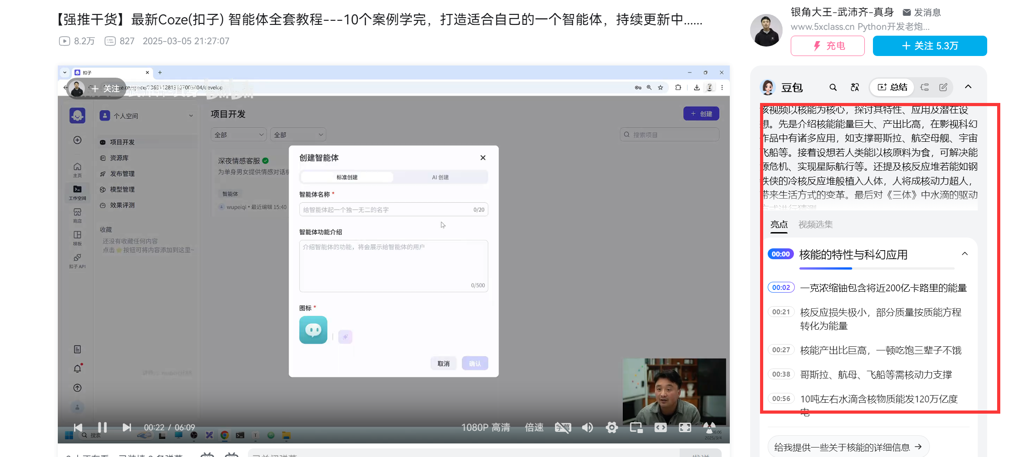1017x457 pixels.
Task: Click the teal chatbot icon thumbnail
Action: [x=313, y=330]
